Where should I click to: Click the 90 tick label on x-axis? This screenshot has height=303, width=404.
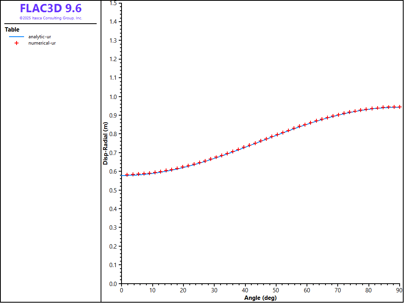click(399, 291)
